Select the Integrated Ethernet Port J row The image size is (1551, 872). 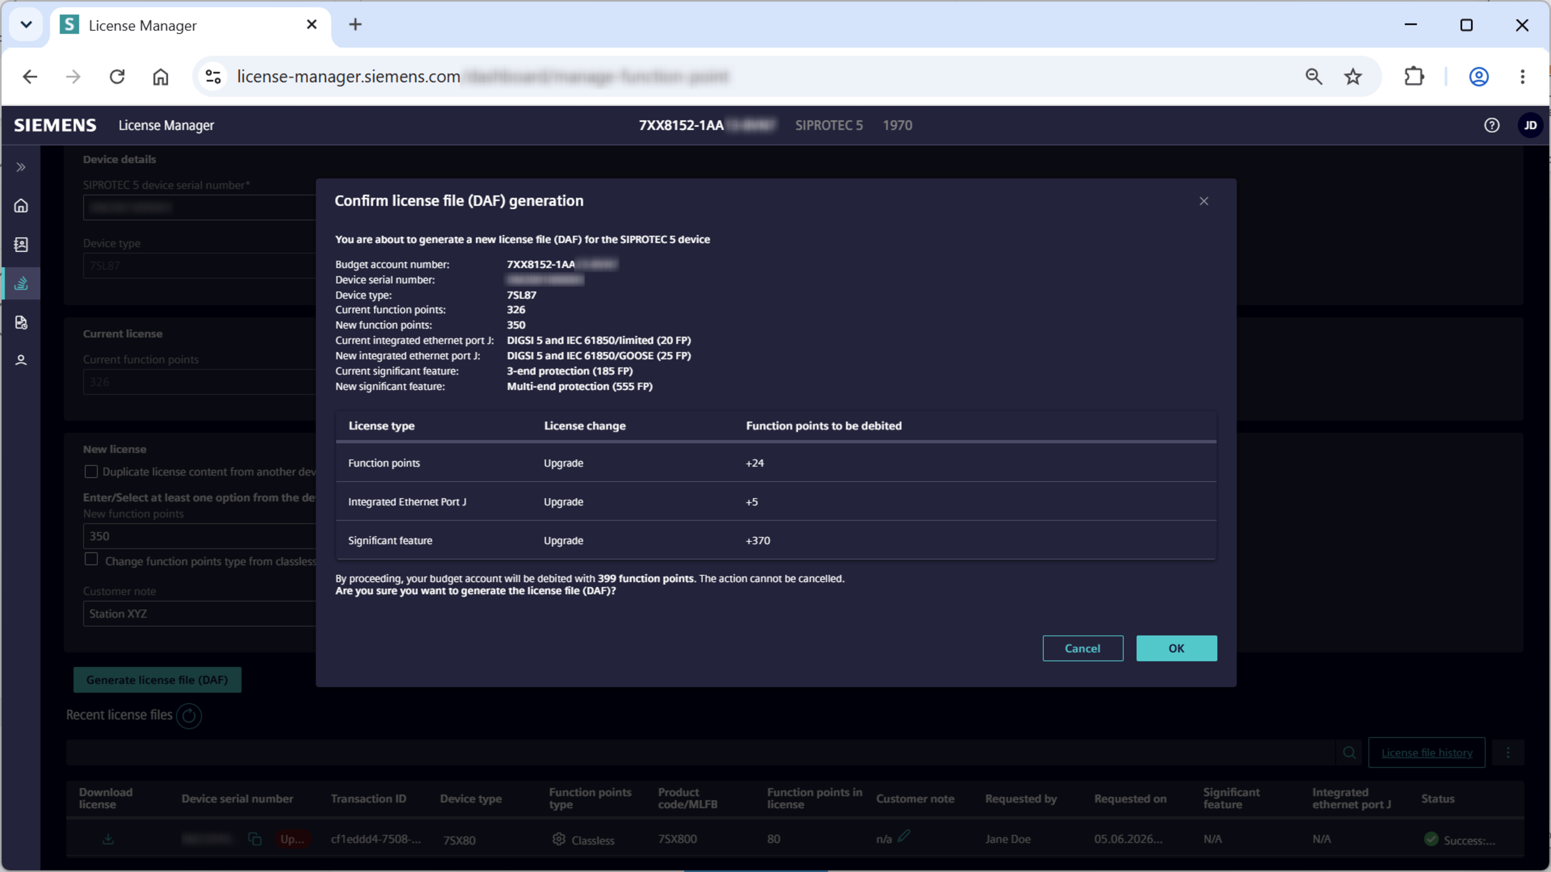(x=775, y=502)
